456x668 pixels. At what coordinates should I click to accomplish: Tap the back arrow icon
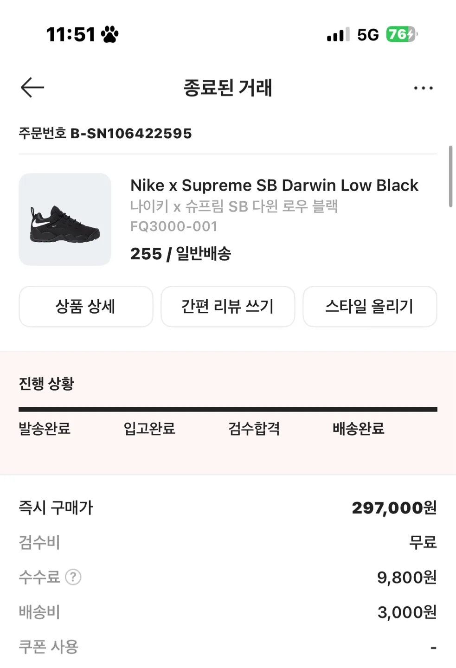32,87
